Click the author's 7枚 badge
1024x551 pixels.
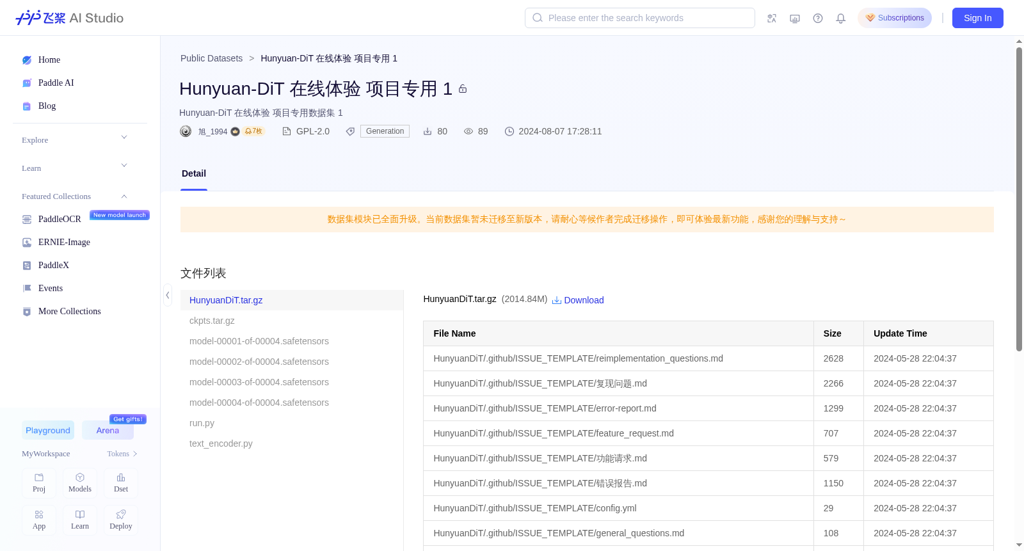[253, 131]
